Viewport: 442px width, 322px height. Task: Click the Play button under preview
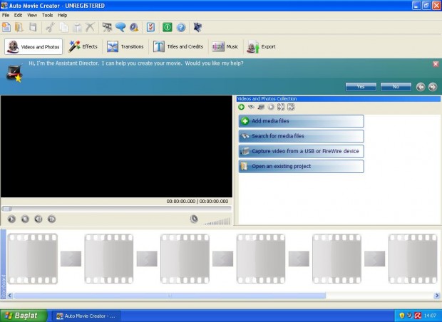coord(11,219)
